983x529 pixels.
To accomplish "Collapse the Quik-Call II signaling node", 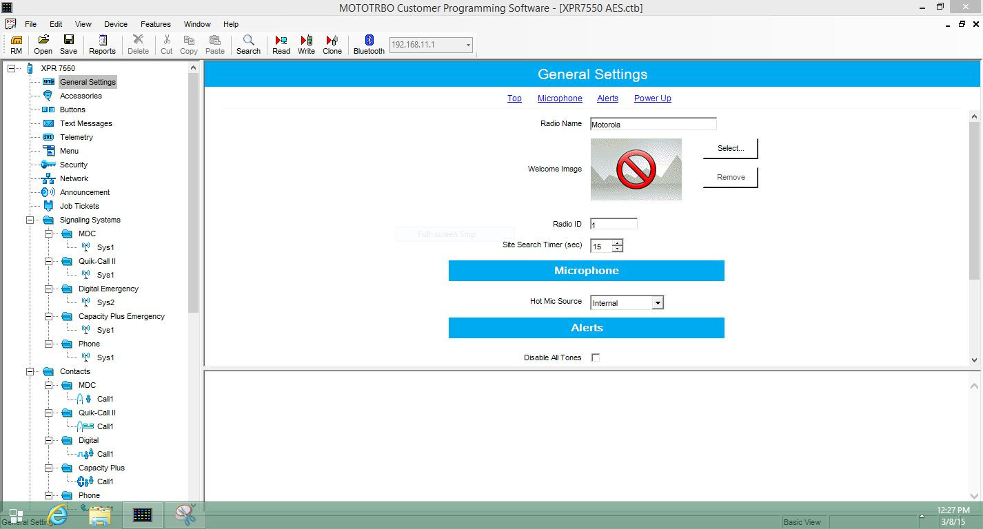I will (x=48, y=261).
